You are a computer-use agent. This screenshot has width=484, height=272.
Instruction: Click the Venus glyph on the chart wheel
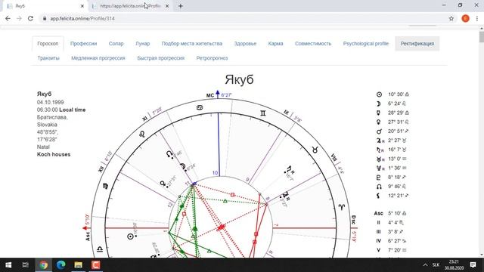163,184
